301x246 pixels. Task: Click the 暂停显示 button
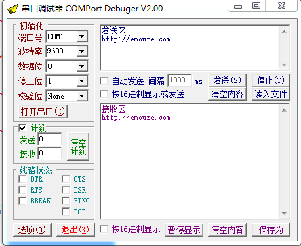point(184,230)
